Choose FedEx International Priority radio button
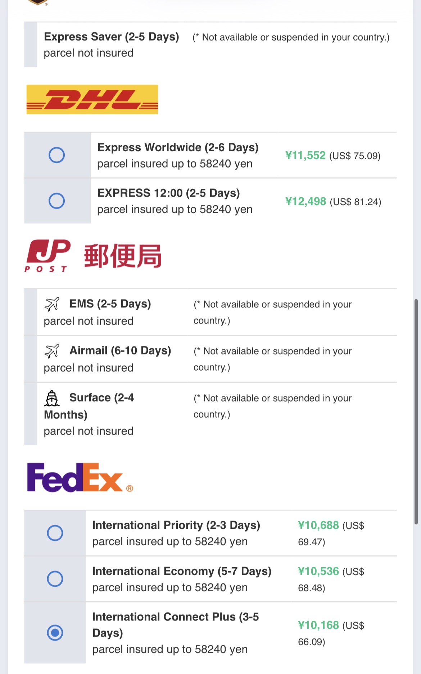 tap(55, 533)
